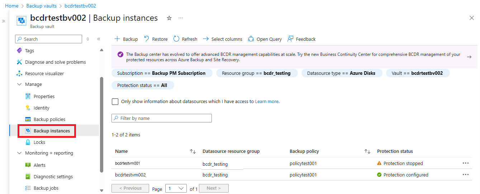Screen dimensions: 480x194
Task: Tick 'Only show information about datasources' checkbox
Action: 115,102
